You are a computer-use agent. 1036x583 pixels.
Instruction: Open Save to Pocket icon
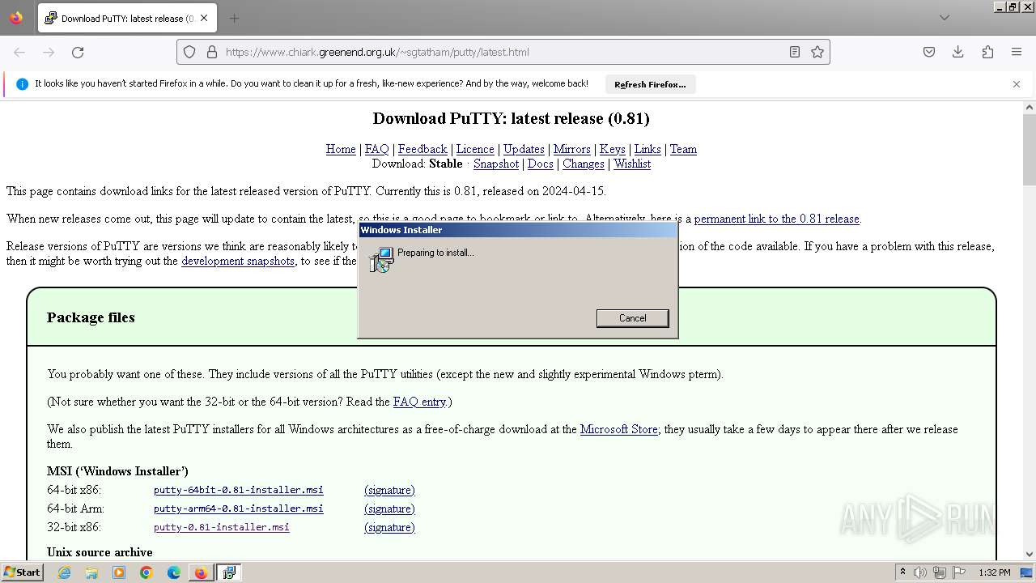click(929, 52)
